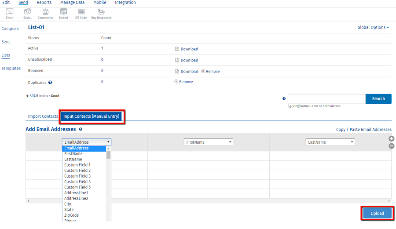This screenshot has width=396, height=229.
Task: Go to Sent in the sidebar
Action: click(x=6, y=42)
